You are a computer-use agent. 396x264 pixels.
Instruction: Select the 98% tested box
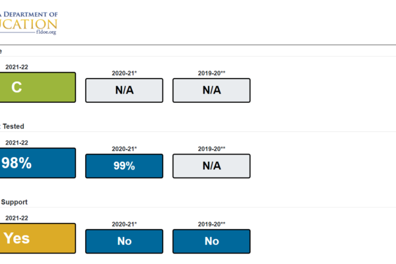pos(38,163)
